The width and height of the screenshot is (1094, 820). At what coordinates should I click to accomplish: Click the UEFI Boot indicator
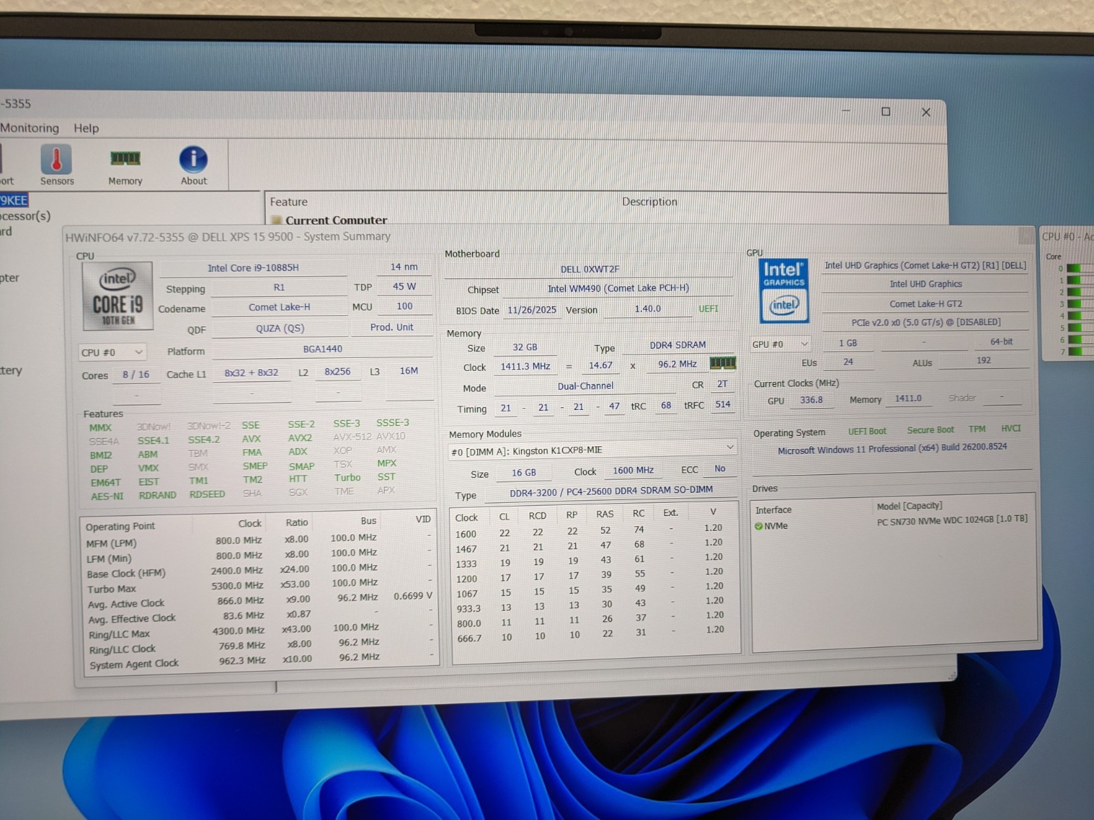click(867, 431)
